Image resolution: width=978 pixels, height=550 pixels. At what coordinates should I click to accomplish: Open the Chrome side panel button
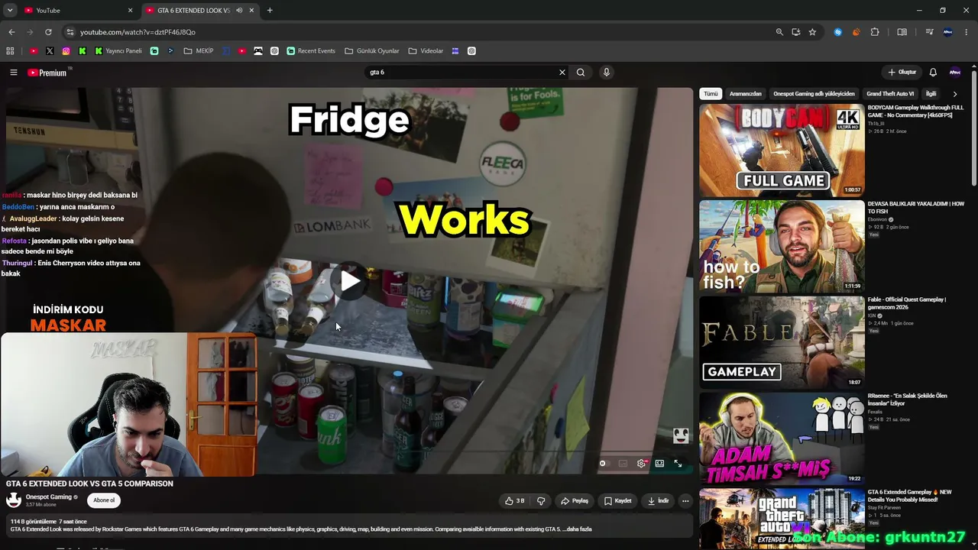(902, 32)
